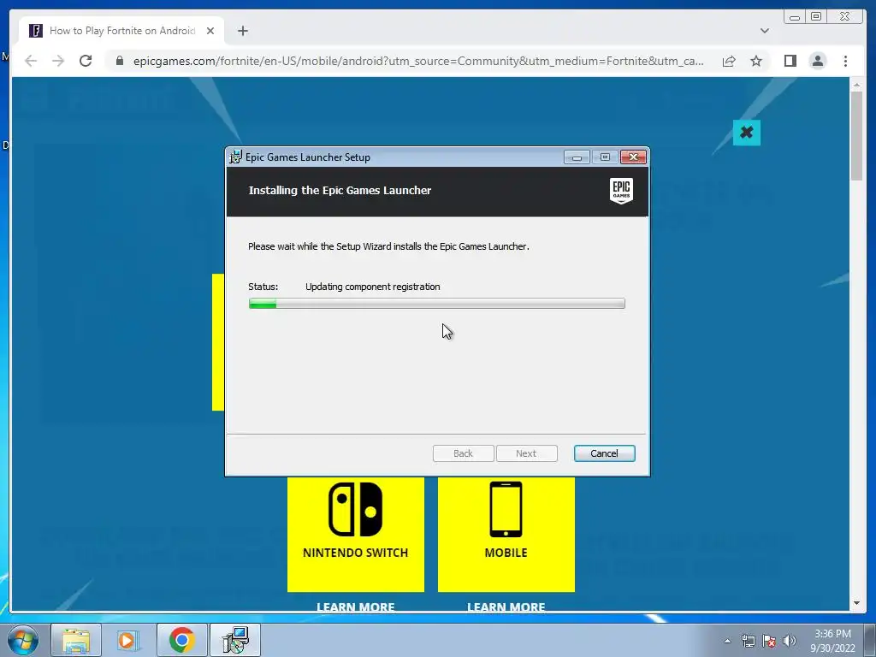876x657 pixels.
Task: Expand Chrome tab search dropdown
Action: pyautogui.click(x=765, y=31)
